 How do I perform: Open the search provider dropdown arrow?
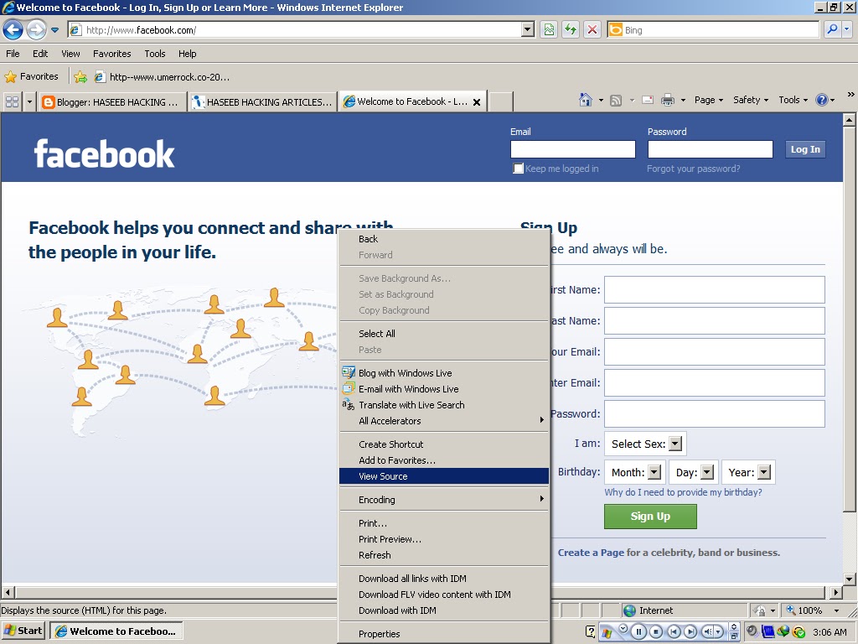click(847, 29)
